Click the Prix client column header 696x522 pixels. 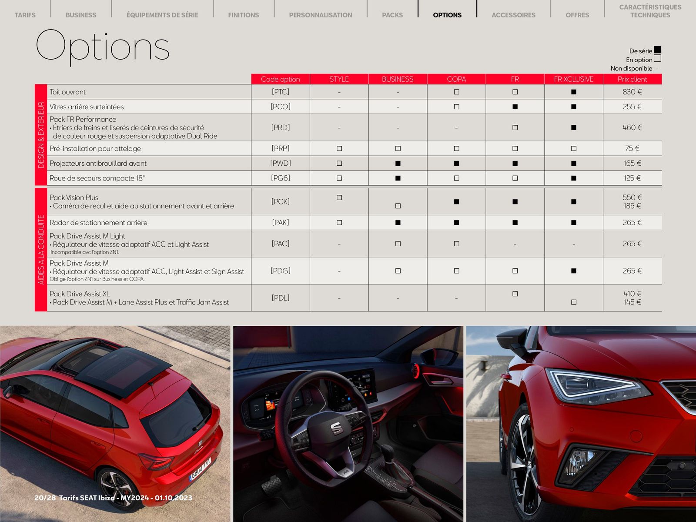pos(632,79)
